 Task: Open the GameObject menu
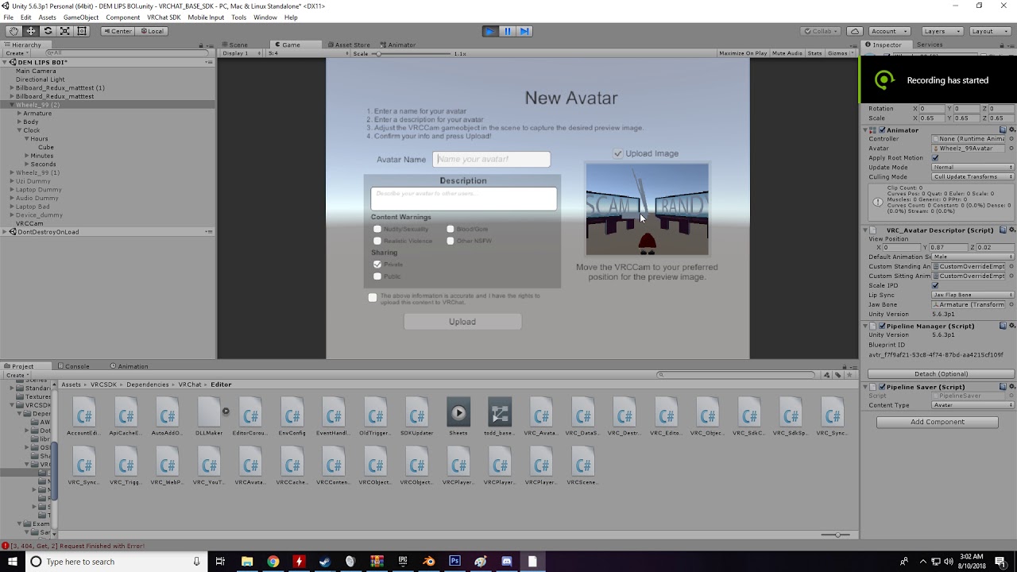tap(81, 17)
